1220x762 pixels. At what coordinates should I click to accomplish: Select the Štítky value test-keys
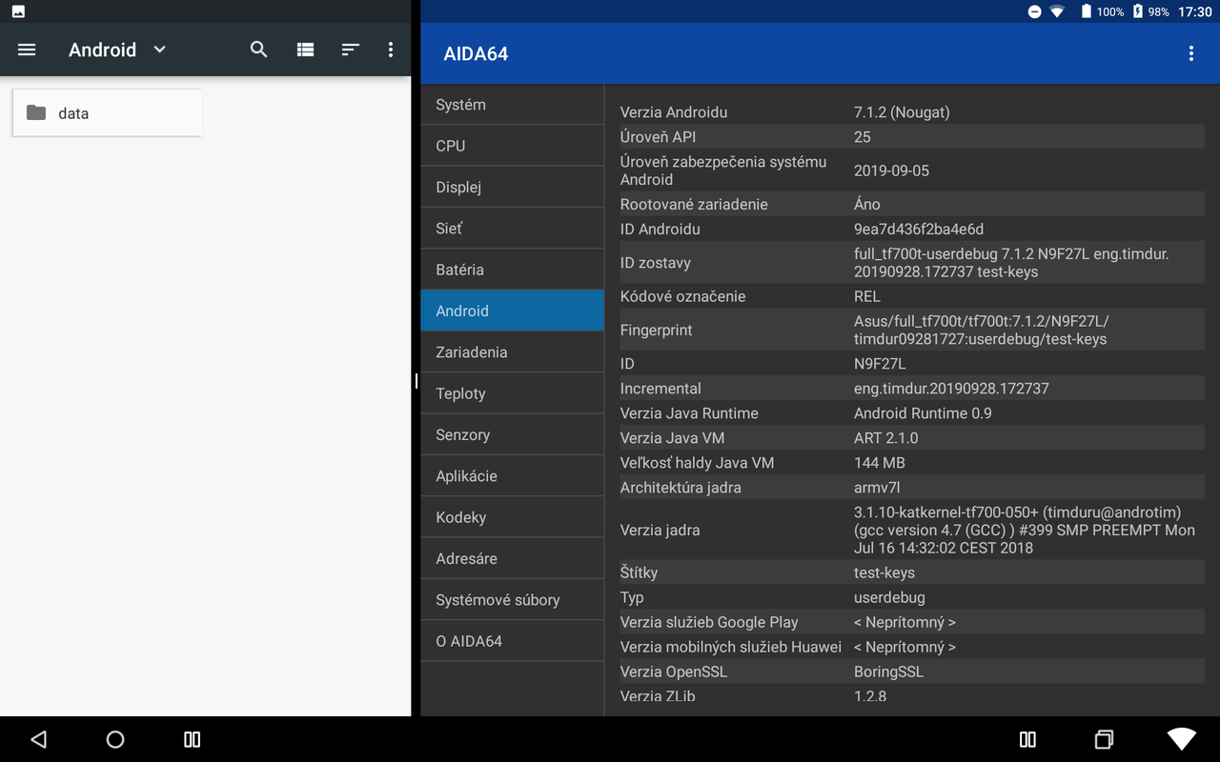(x=884, y=573)
